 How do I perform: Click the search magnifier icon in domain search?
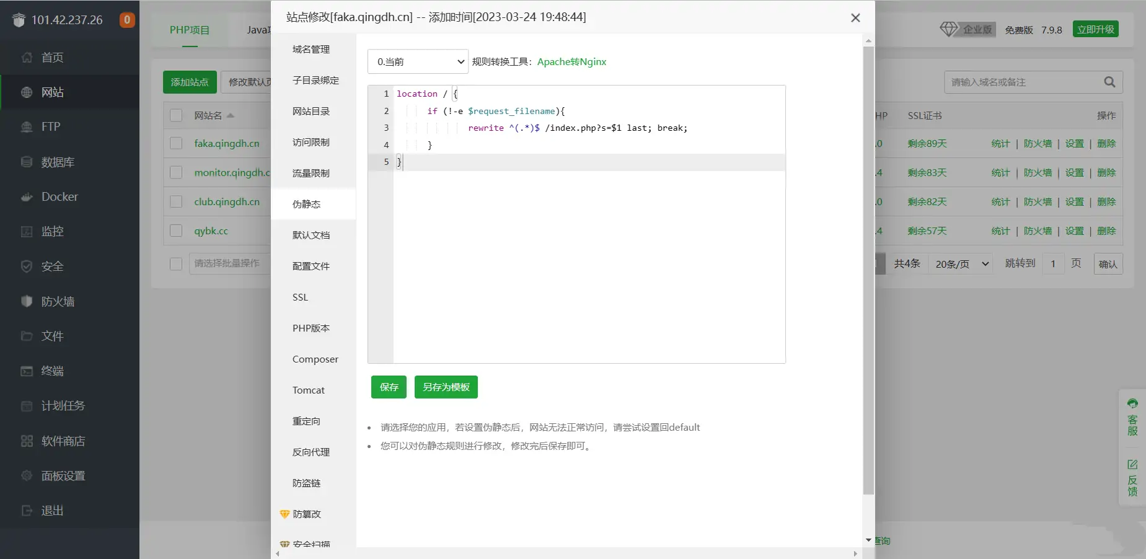click(1109, 82)
